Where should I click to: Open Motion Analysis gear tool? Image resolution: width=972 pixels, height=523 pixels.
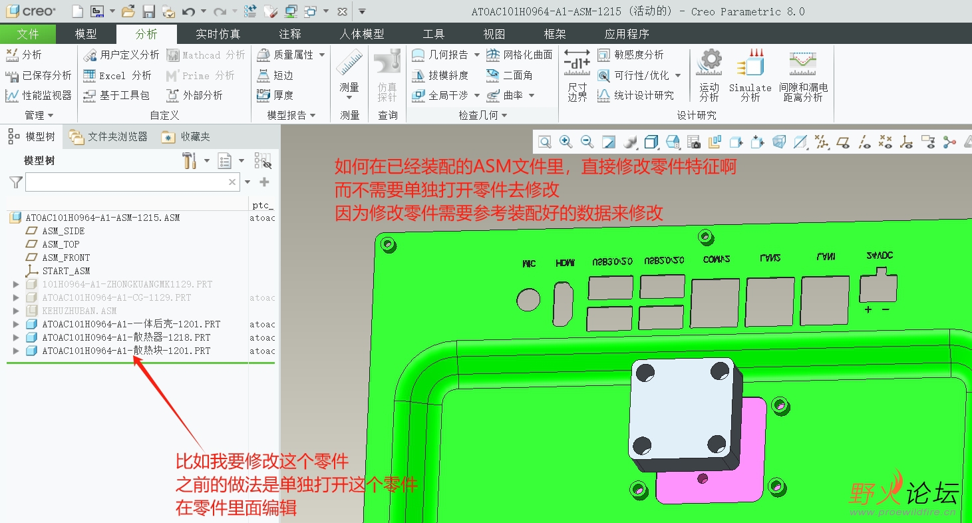[x=709, y=75]
